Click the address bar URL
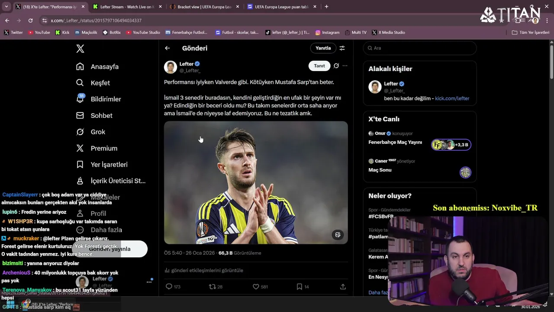This screenshot has width=554, height=312. 96,20
